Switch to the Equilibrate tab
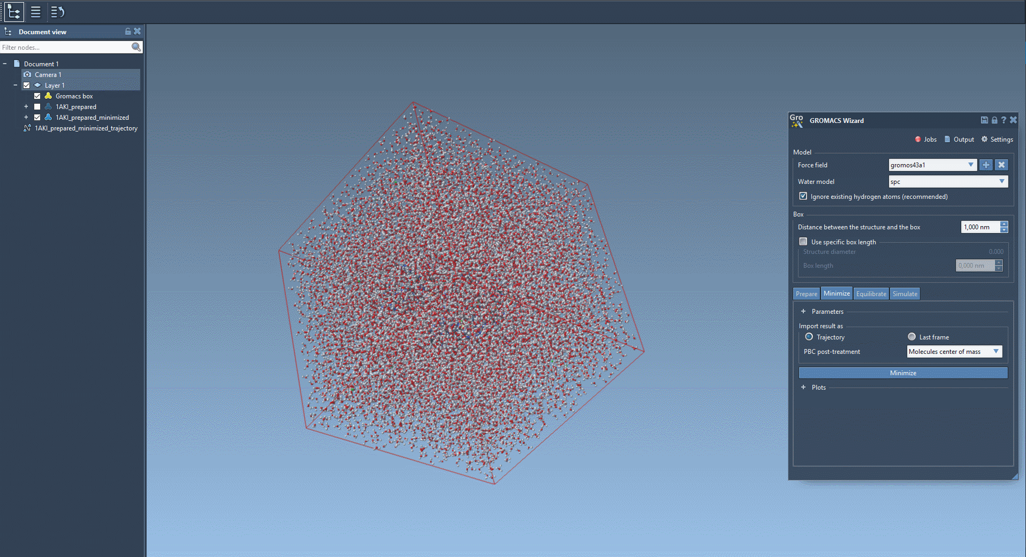The height and width of the screenshot is (557, 1026). (871, 294)
